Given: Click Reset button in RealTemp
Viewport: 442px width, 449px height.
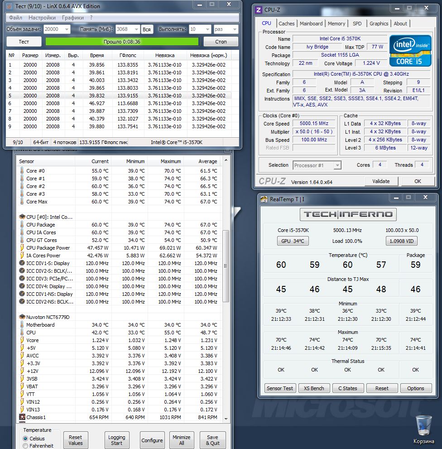Looking at the screenshot, I should click(x=382, y=388).
